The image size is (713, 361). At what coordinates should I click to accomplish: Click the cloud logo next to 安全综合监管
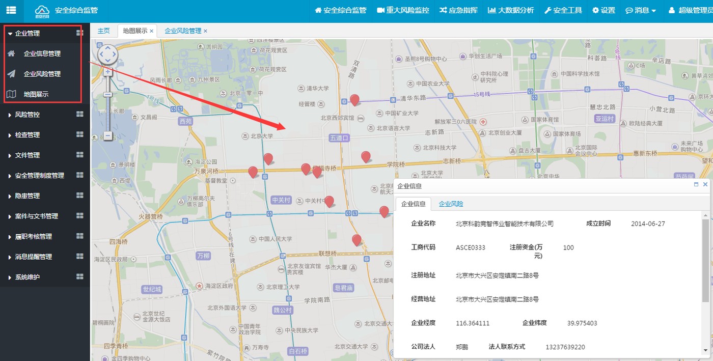[x=42, y=10]
